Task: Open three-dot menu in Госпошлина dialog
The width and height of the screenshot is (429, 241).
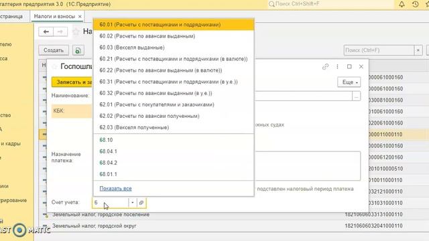Action: click(x=337, y=67)
